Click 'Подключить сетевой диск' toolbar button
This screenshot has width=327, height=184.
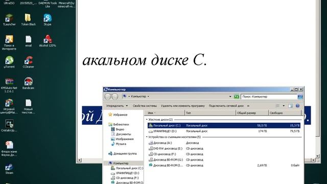(226, 106)
